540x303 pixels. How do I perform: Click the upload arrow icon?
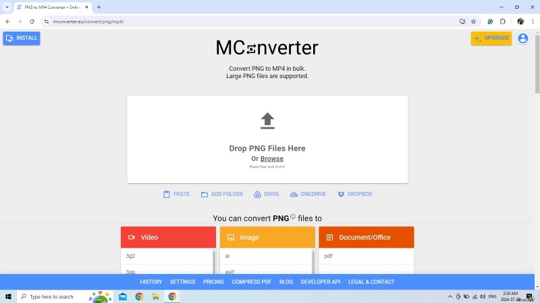click(267, 121)
